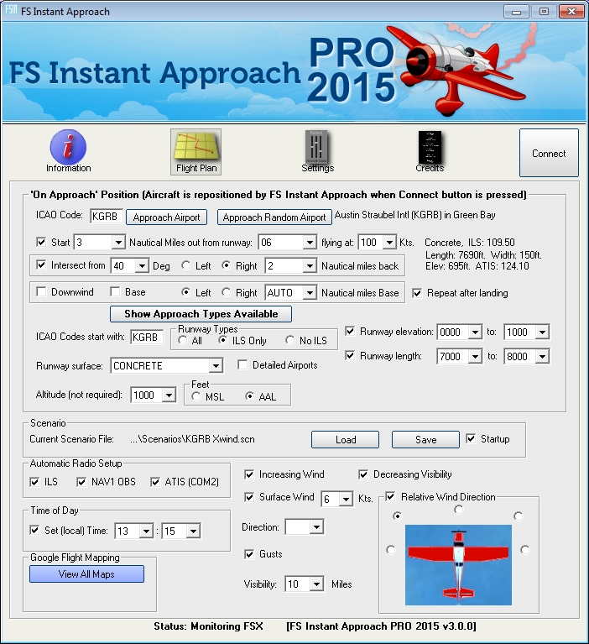Screen dimensions: 589x644
Task: Open the hour 13 dropdown
Action: click(x=146, y=531)
